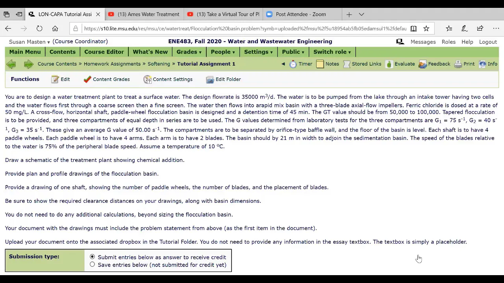504x283 pixels.
Task: Go to browser home page
Action: (55, 28)
